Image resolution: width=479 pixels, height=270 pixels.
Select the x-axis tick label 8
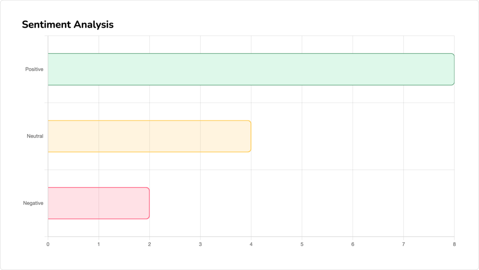[454, 244]
